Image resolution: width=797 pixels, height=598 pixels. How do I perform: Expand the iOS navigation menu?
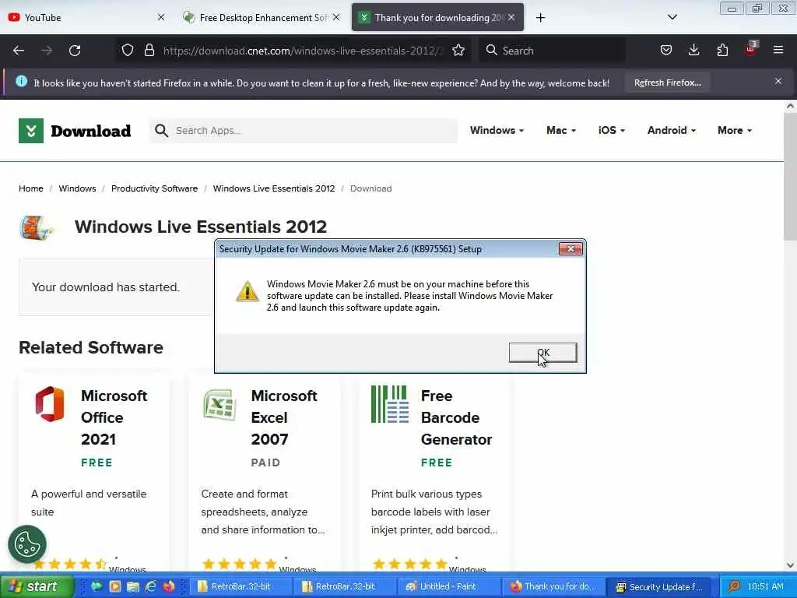tap(612, 131)
